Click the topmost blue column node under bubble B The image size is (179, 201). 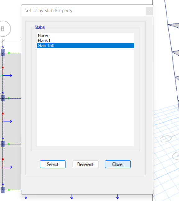click(3, 53)
